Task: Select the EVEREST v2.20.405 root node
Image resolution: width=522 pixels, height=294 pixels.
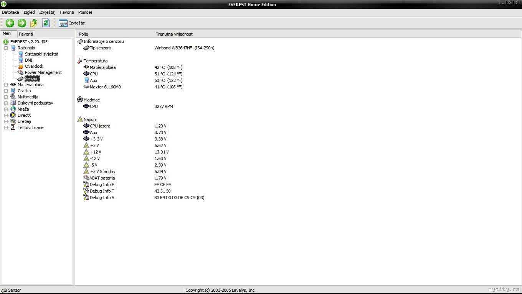Action: [29, 42]
